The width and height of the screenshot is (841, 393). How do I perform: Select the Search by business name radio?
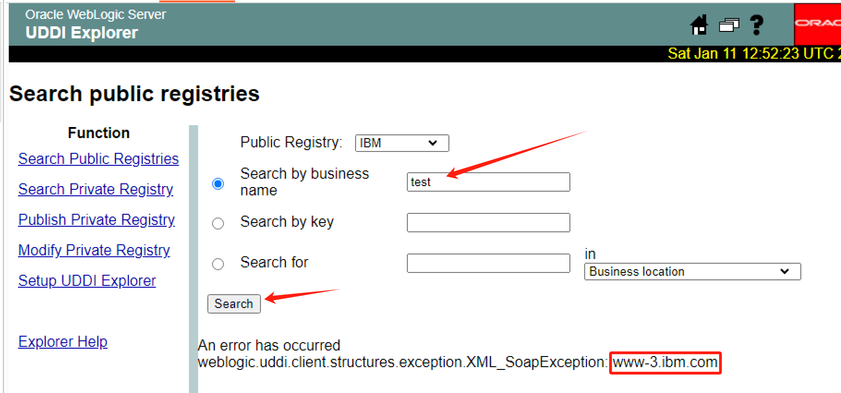tap(218, 184)
